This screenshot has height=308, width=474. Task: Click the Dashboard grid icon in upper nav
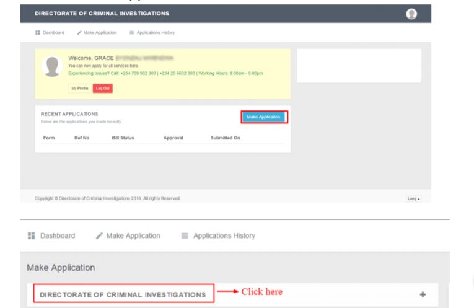[x=37, y=33]
